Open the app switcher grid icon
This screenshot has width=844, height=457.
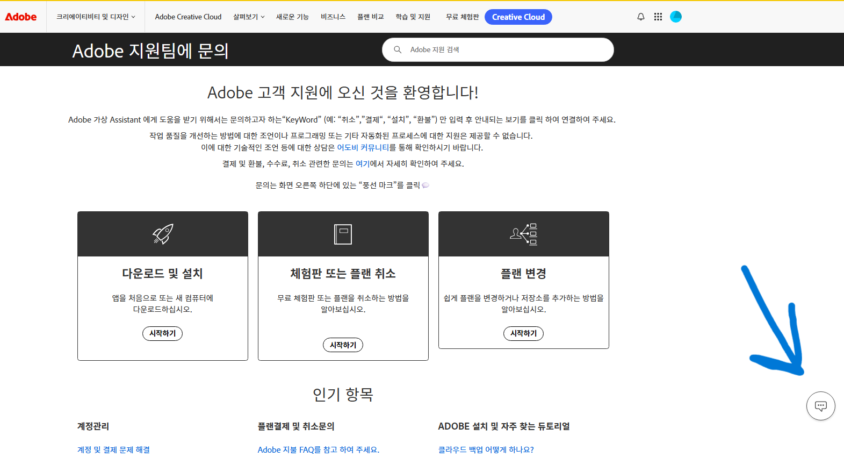658,17
